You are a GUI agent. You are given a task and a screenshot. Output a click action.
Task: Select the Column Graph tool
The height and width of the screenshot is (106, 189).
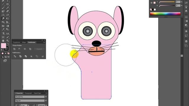(7, 33)
